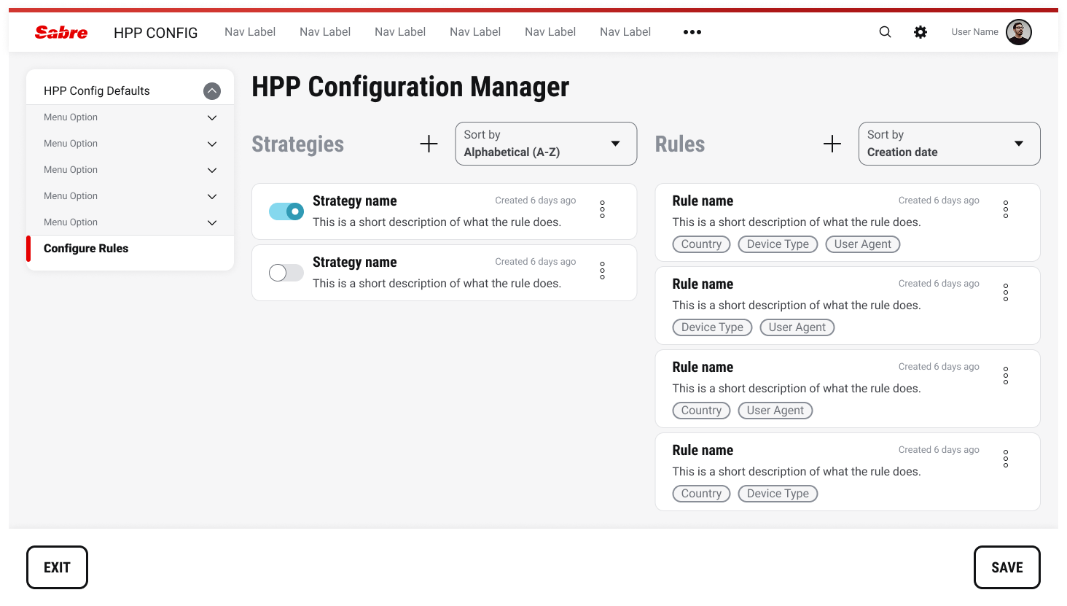Click the User Name label

coord(974,32)
